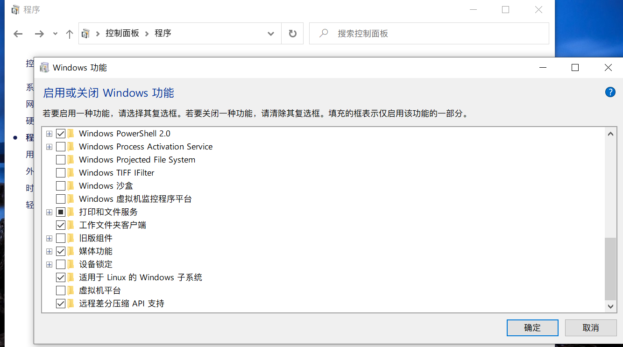Image resolution: width=623 pixels, height=347 pixels.
Task: Enable the Windows 沙盒 checkbox
Action: 61,186
